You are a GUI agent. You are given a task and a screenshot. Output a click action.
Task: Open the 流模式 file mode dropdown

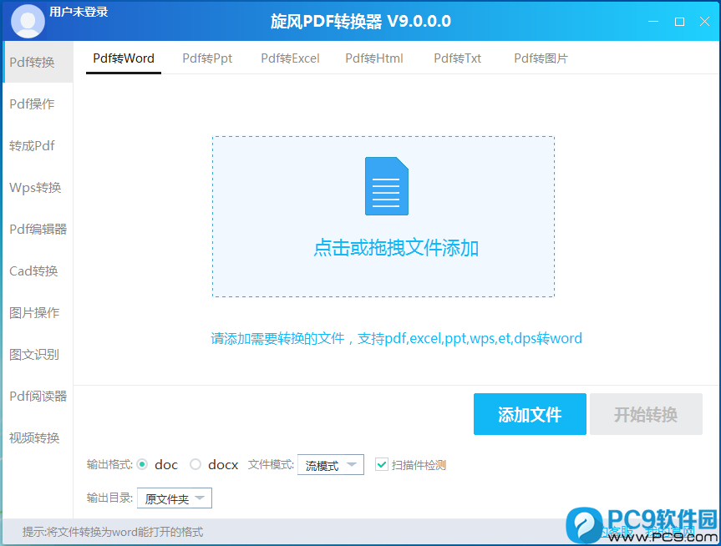tap(331, 465)
